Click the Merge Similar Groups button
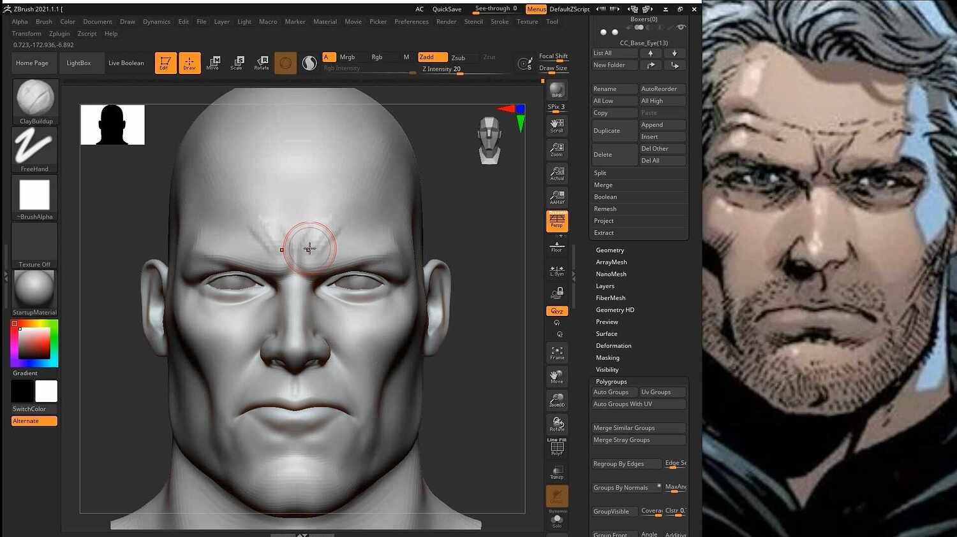 637,427
